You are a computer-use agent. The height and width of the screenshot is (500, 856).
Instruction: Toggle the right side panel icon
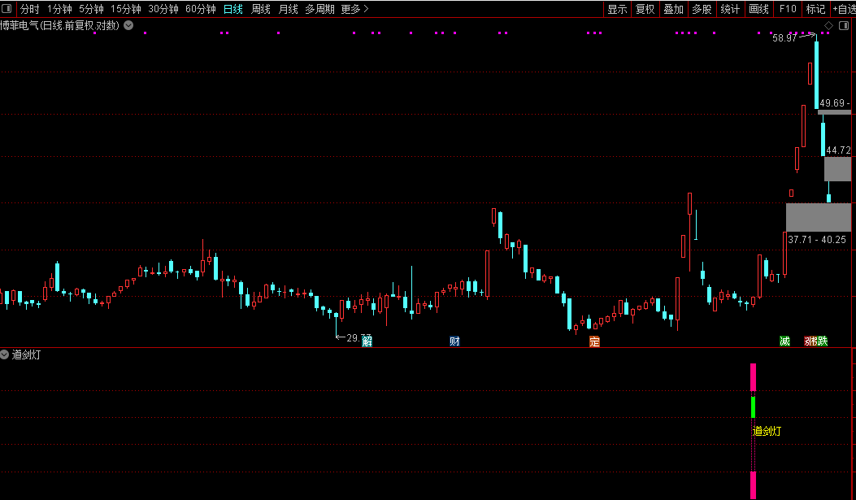coord(844,25)
